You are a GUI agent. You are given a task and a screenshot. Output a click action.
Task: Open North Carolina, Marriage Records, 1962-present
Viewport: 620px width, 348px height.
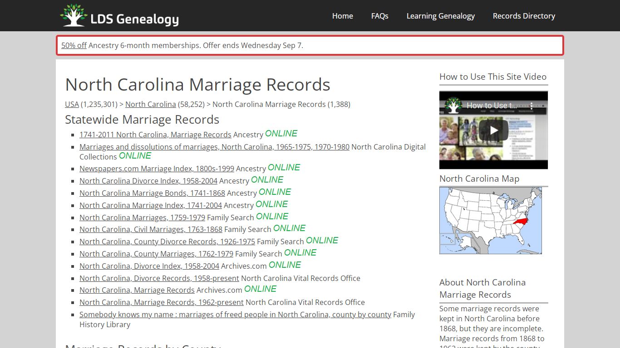click(x=162, y=302)
